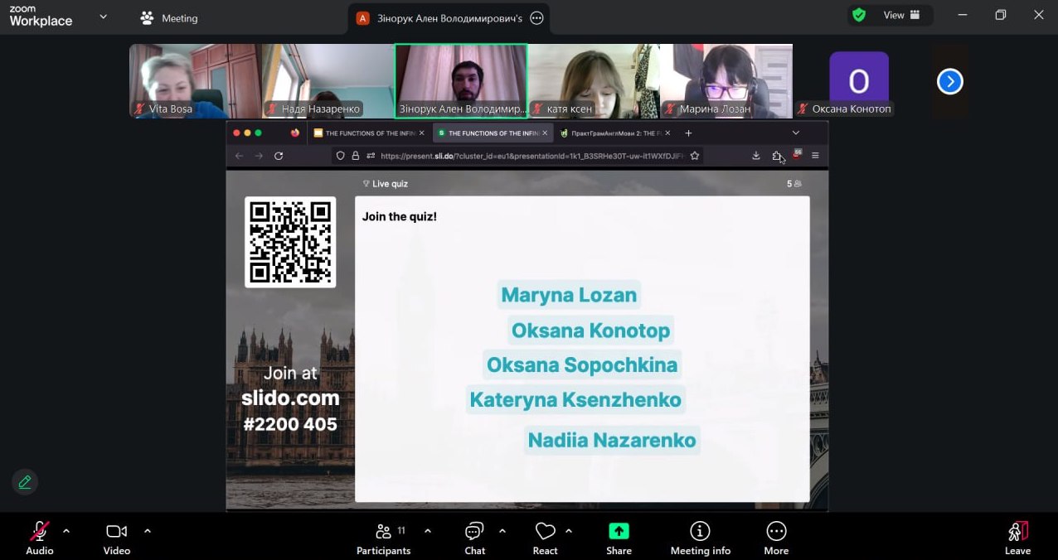Open the Zoom Workplace dropdown arrow
This screenshot has width=1058, height=560.
103,17
